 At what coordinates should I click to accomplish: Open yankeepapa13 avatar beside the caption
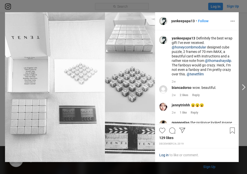point(163,40)
